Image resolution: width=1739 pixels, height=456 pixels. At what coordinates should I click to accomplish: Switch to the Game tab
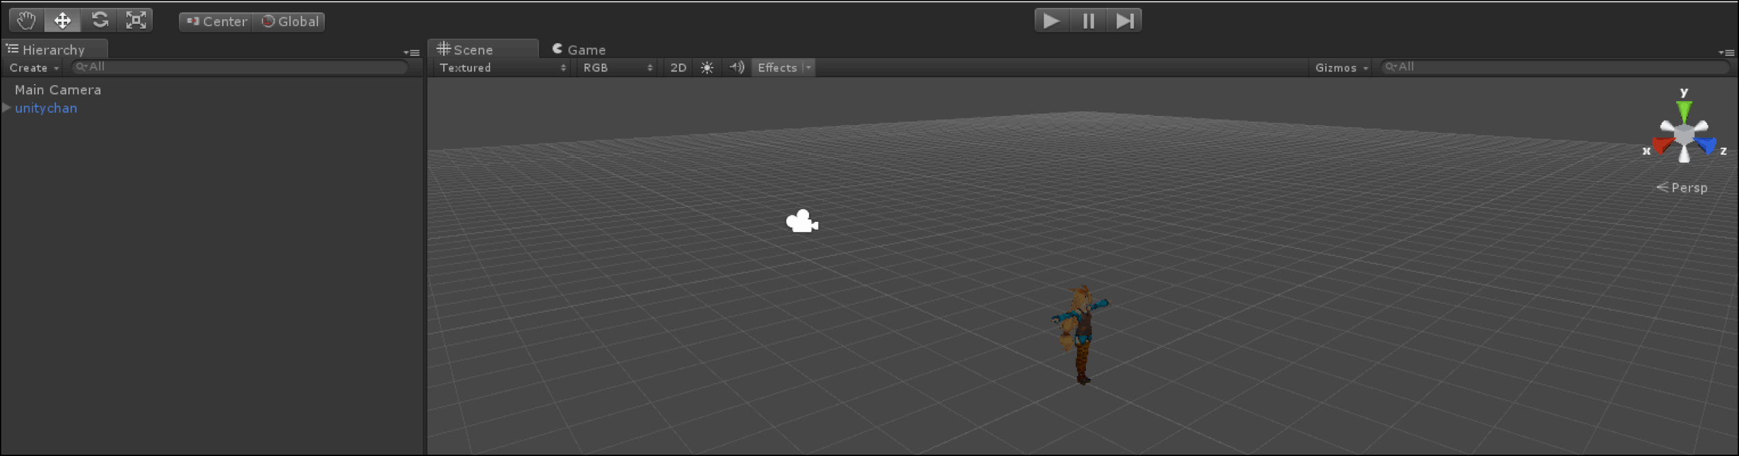pyautogui.click(x=579, y=49)
